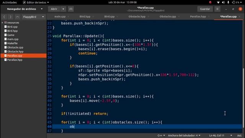Image resolution: width=245 pixels, height=138 pixels.
Task: Place cursor on line 46 after 'ob'
Action: [74, 127]
